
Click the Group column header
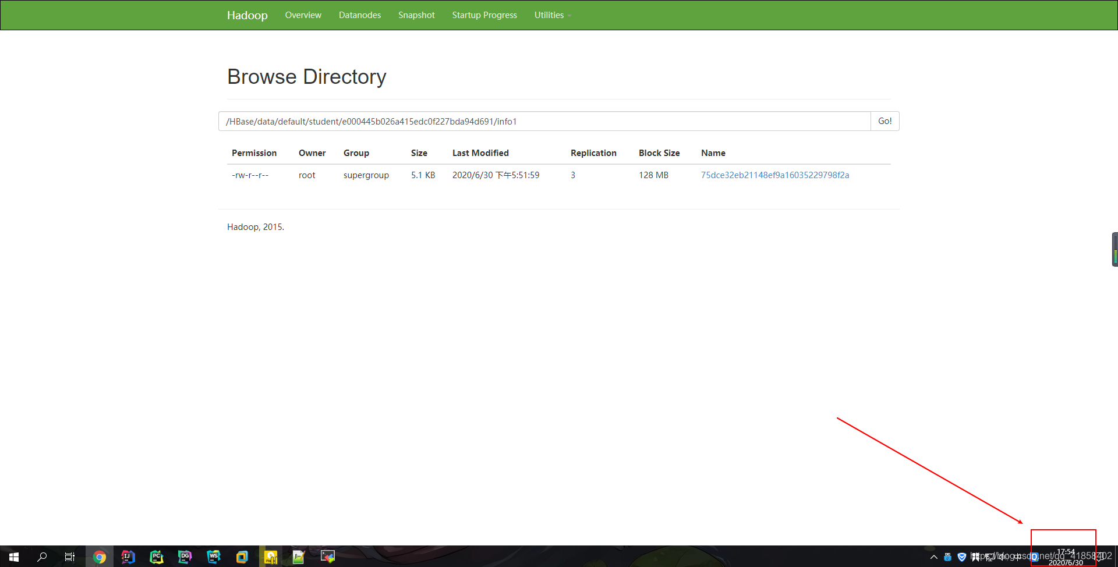356,153
